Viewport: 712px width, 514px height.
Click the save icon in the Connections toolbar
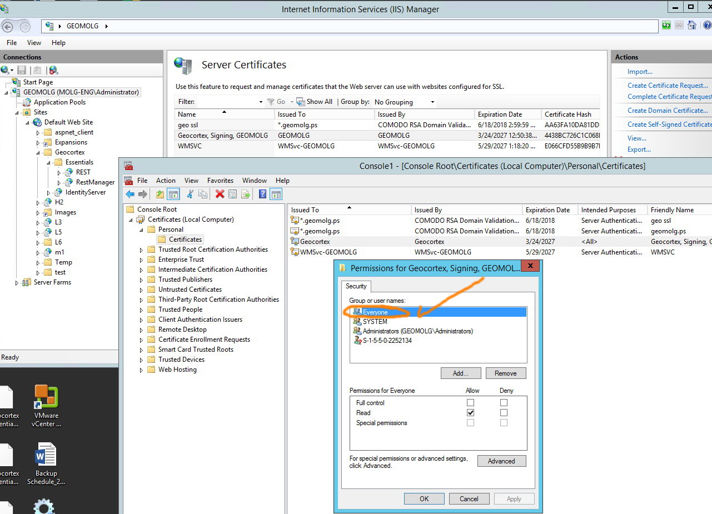[22, 70]
